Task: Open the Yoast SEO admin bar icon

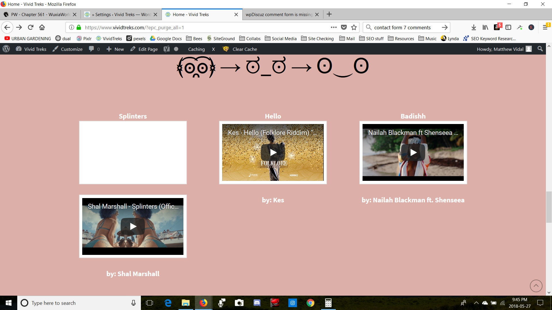Action: coord(166,49)
